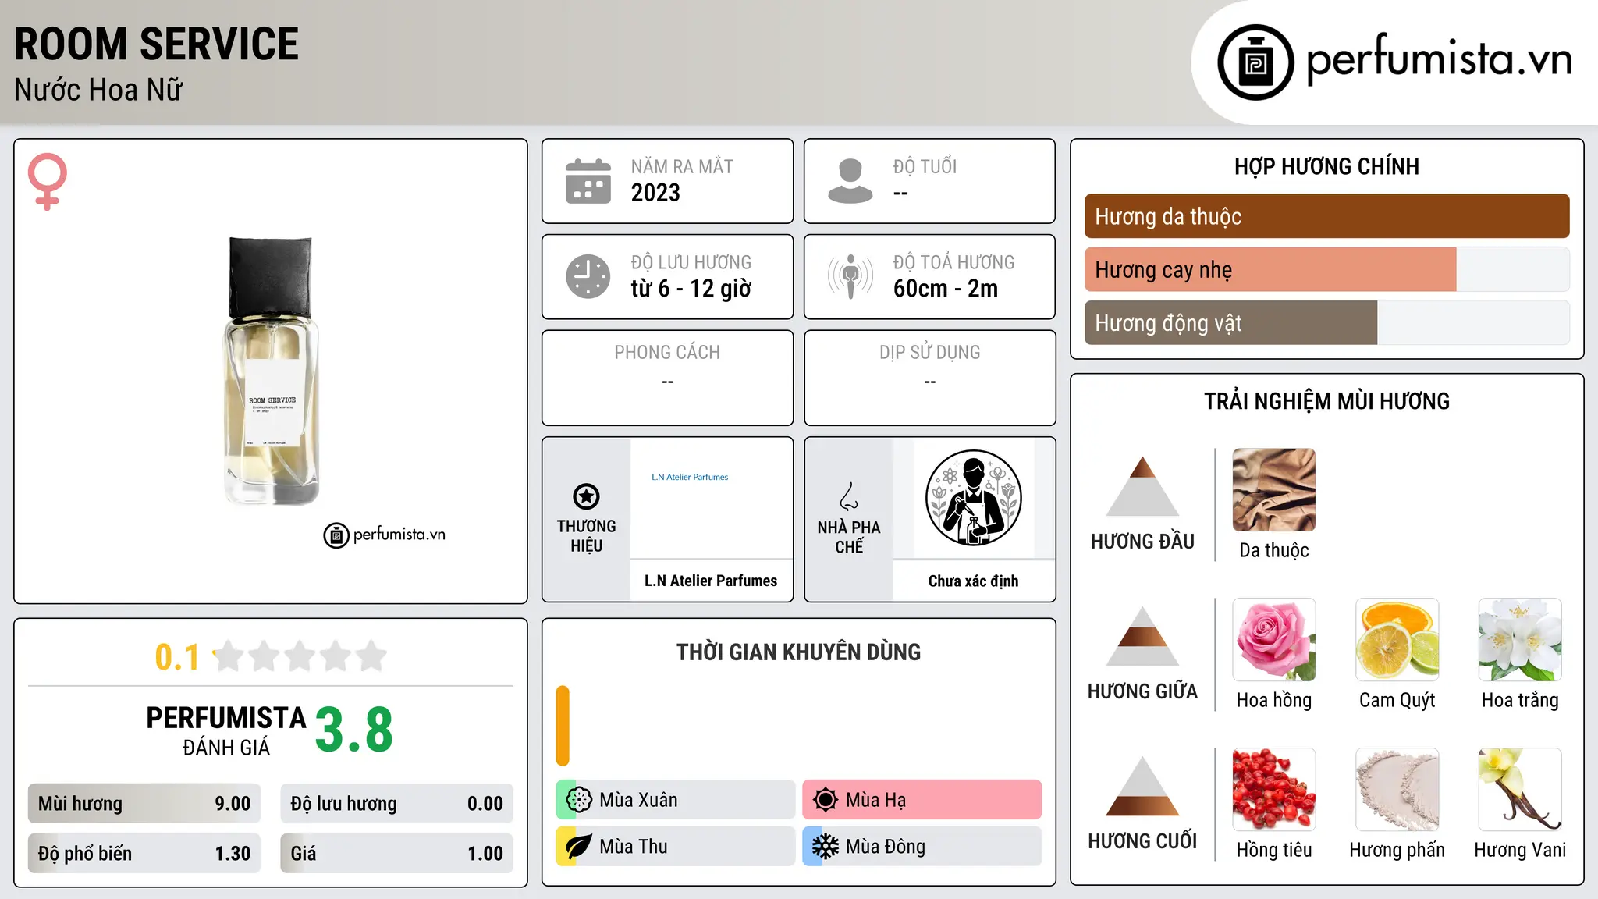Select the Cam Quýt note image
The width and height of the screenshot is (1598, 899).
(1397, 640)
